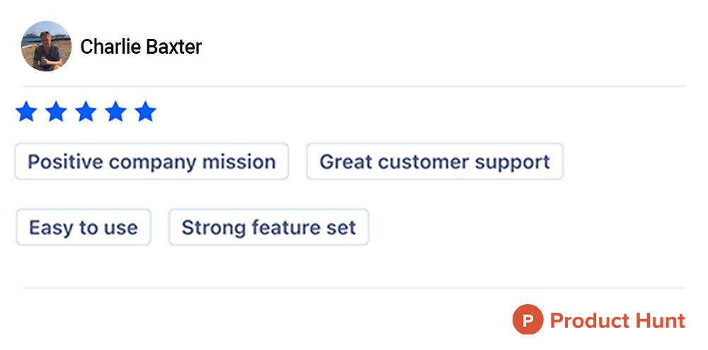Click the word "Hunt" in the footer
This screenshot has width=708, height=350.
click(x=658, y=320)
